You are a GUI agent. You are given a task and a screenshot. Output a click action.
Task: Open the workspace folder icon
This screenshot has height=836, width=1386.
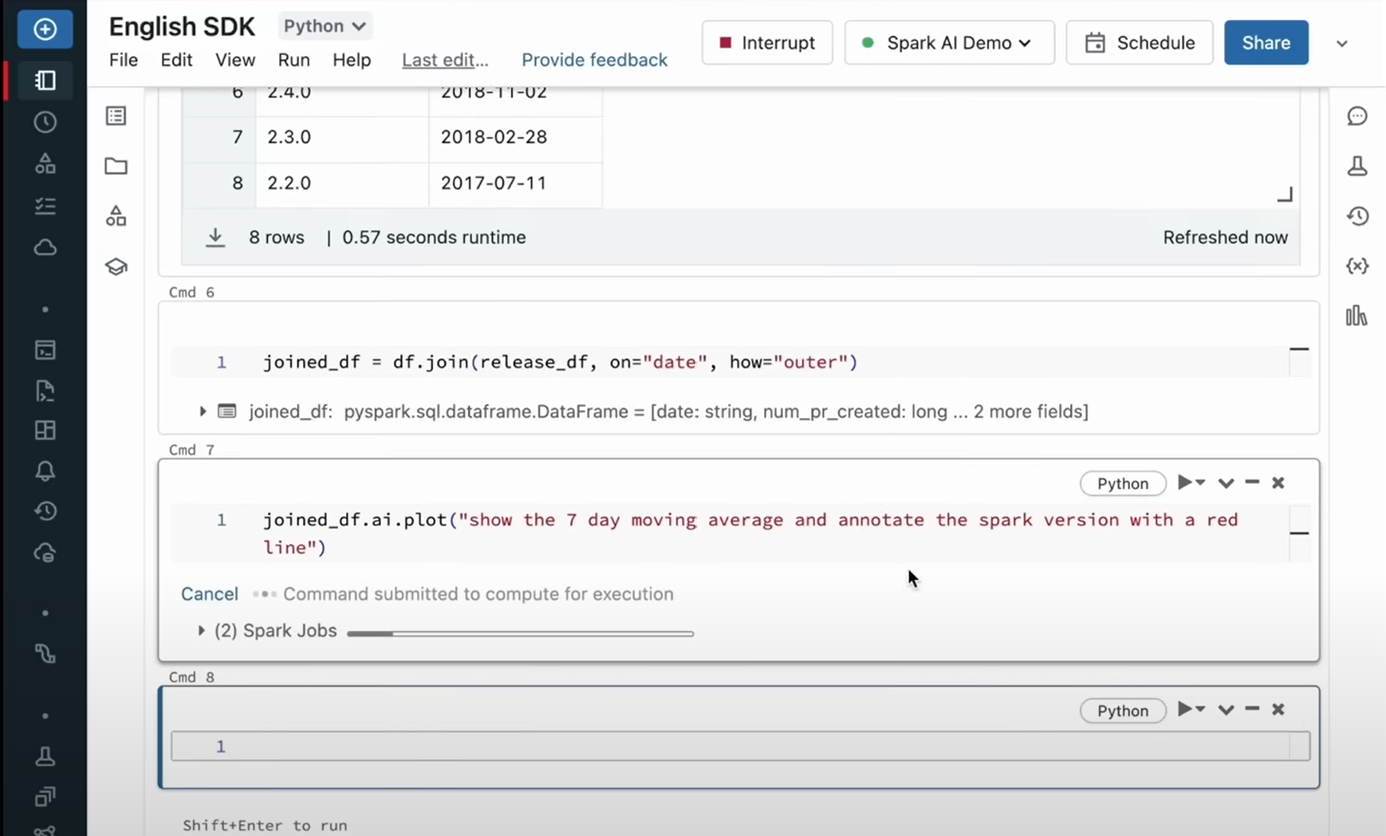tap(116, 166)
